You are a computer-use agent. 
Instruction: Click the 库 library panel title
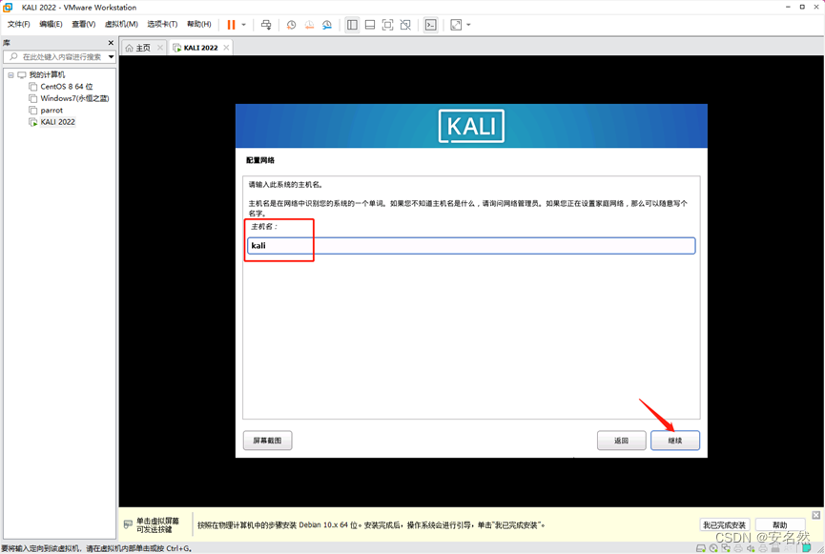(7, 43)
